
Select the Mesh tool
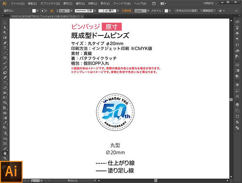[x=5, y=113]
